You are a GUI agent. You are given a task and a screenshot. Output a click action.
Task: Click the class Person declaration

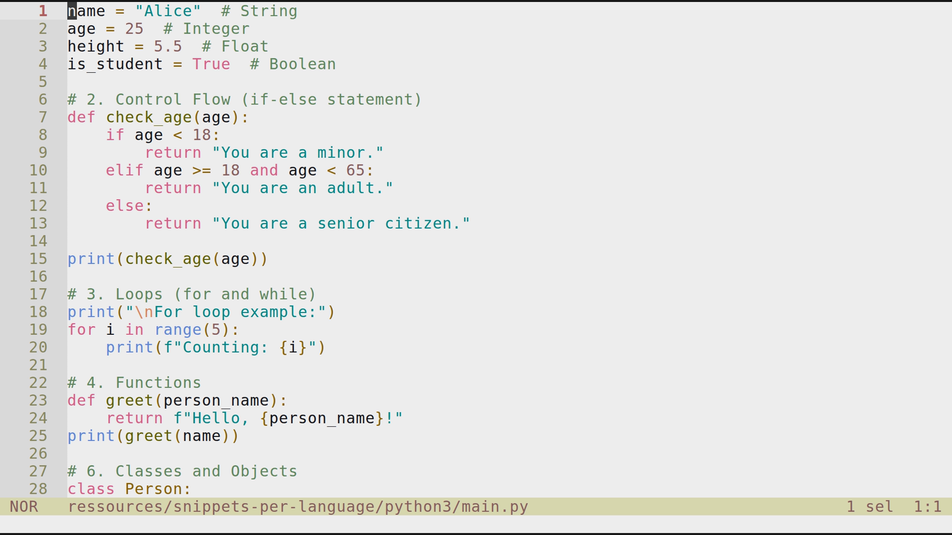click(129, 488)
